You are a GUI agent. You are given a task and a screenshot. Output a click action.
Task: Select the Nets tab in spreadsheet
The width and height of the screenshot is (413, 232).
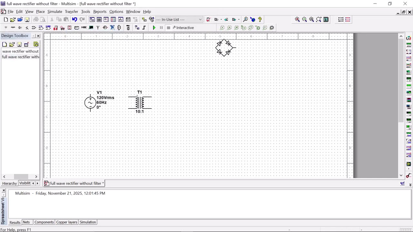point(26,222)
